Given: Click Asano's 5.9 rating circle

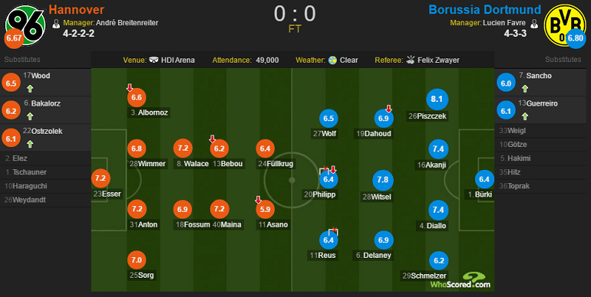Looking at the screenshot, I should [265, 209].
